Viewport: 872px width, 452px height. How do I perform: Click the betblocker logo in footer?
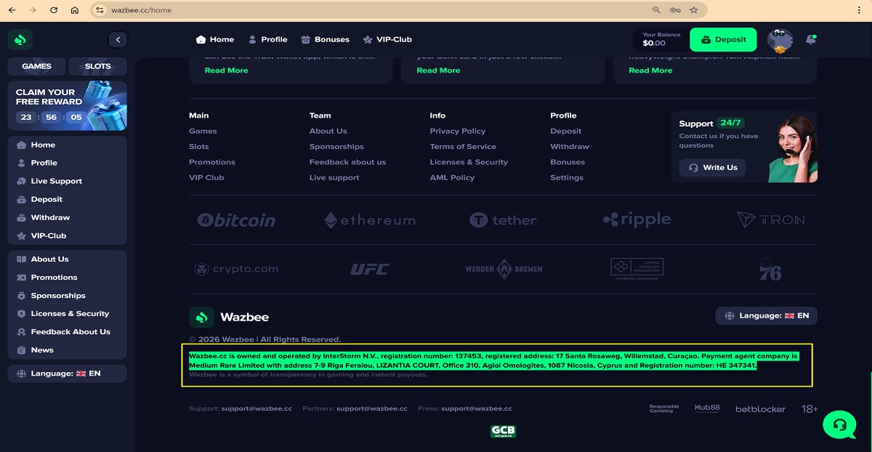pyautogui.click(x=760, y=409)
